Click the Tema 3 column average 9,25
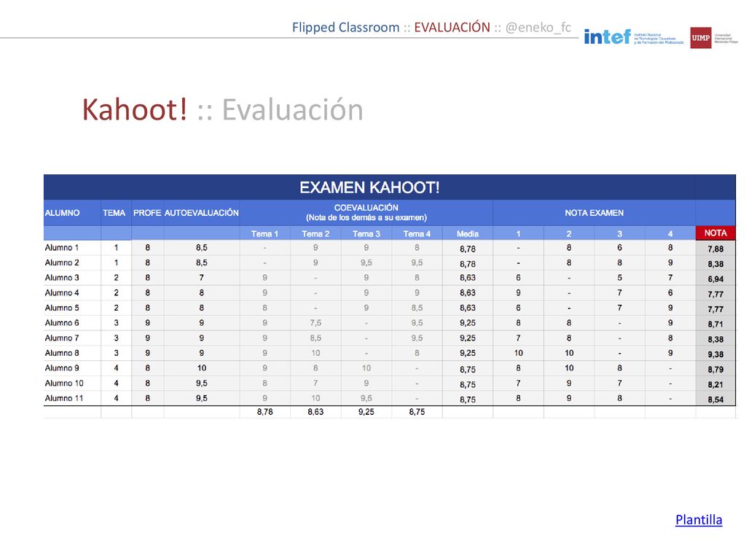 (x=366, y=412)
